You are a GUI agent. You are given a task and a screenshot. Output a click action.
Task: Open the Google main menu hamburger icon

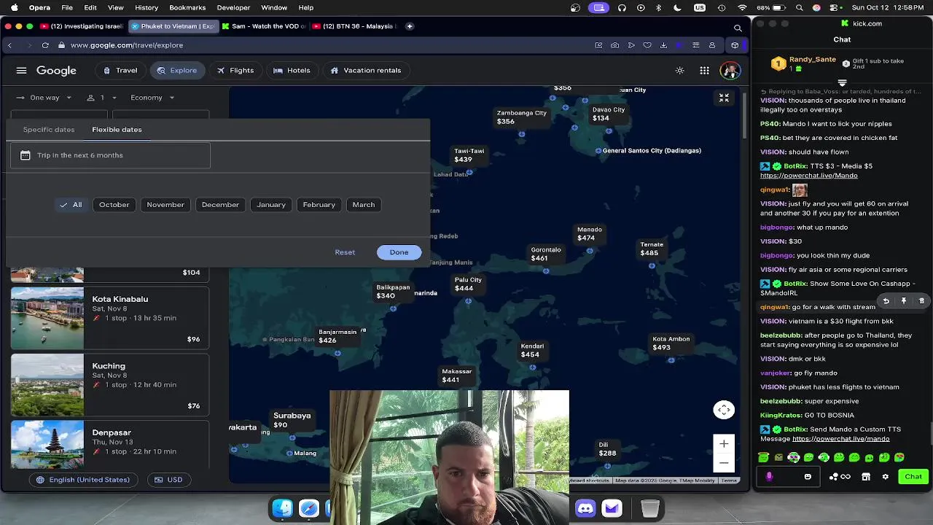click(22, 71)
